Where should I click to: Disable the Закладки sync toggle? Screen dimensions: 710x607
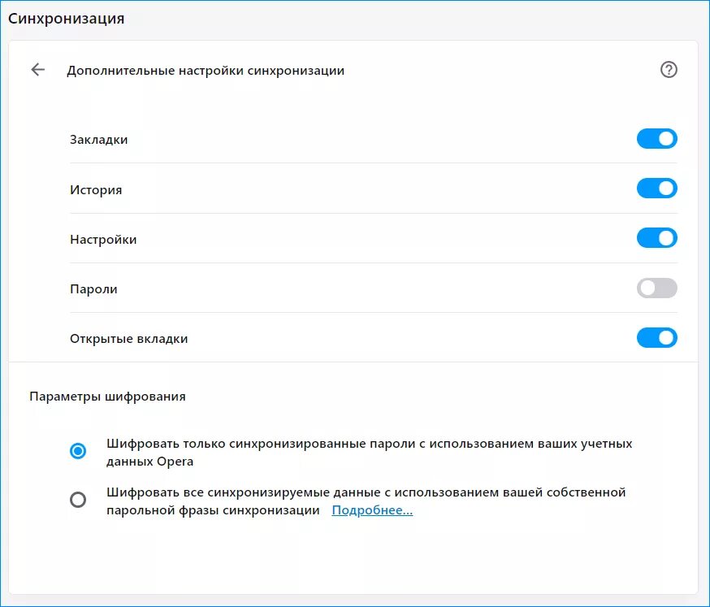[656, 139]
